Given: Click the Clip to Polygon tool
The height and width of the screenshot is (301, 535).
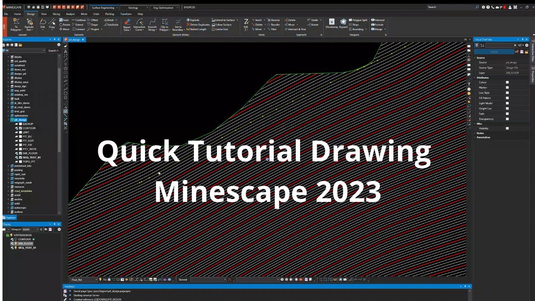Looking at the screenshot, I should pos(164,25).
